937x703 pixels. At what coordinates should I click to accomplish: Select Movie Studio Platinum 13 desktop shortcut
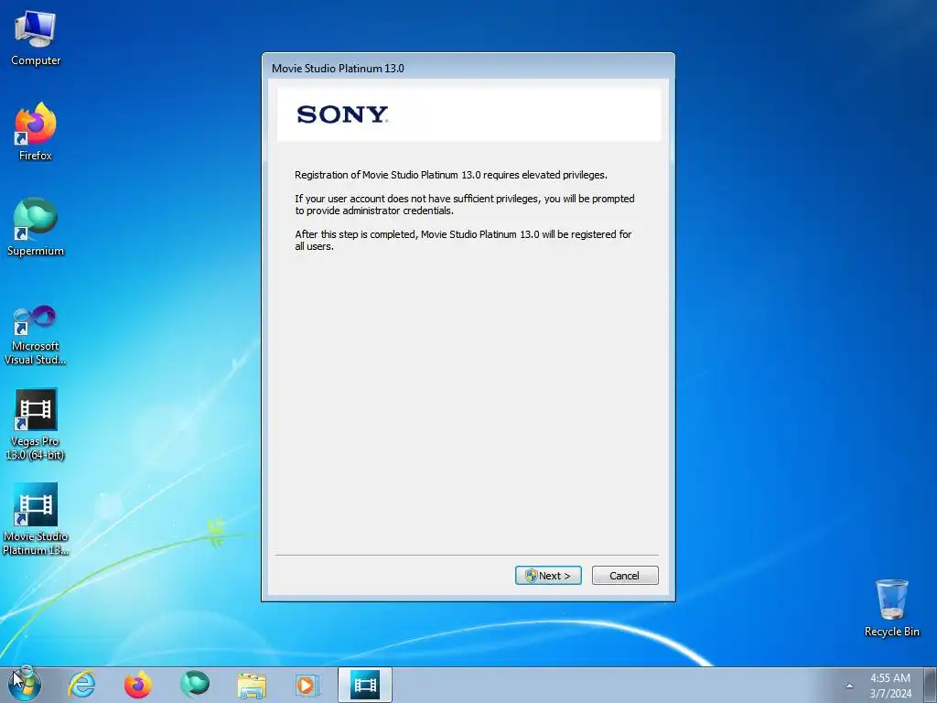point(36,519)
